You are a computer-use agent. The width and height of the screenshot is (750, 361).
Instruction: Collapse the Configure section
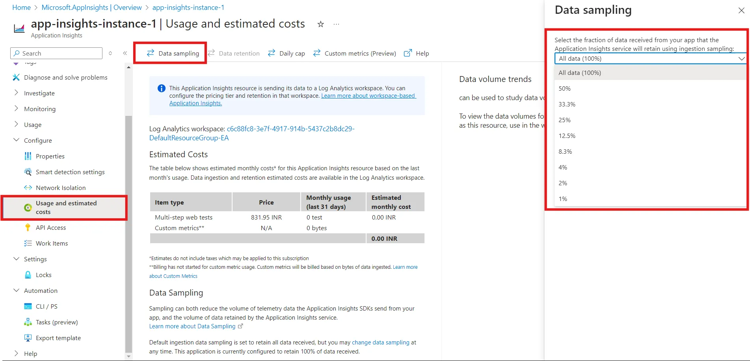[x=16, y=140]
